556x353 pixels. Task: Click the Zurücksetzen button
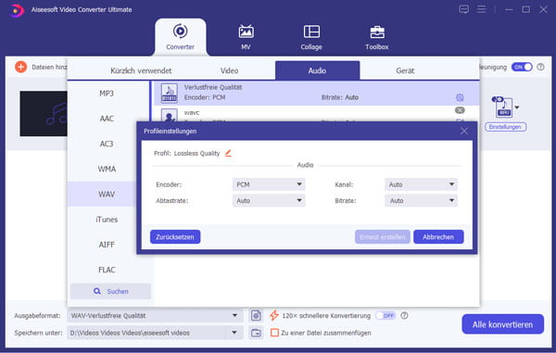[x=175, y=237]
